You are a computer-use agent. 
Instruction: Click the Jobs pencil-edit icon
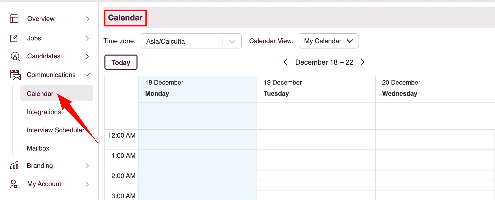pos(14,38)
